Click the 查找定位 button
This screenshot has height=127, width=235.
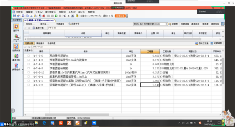tap(215, 24)
